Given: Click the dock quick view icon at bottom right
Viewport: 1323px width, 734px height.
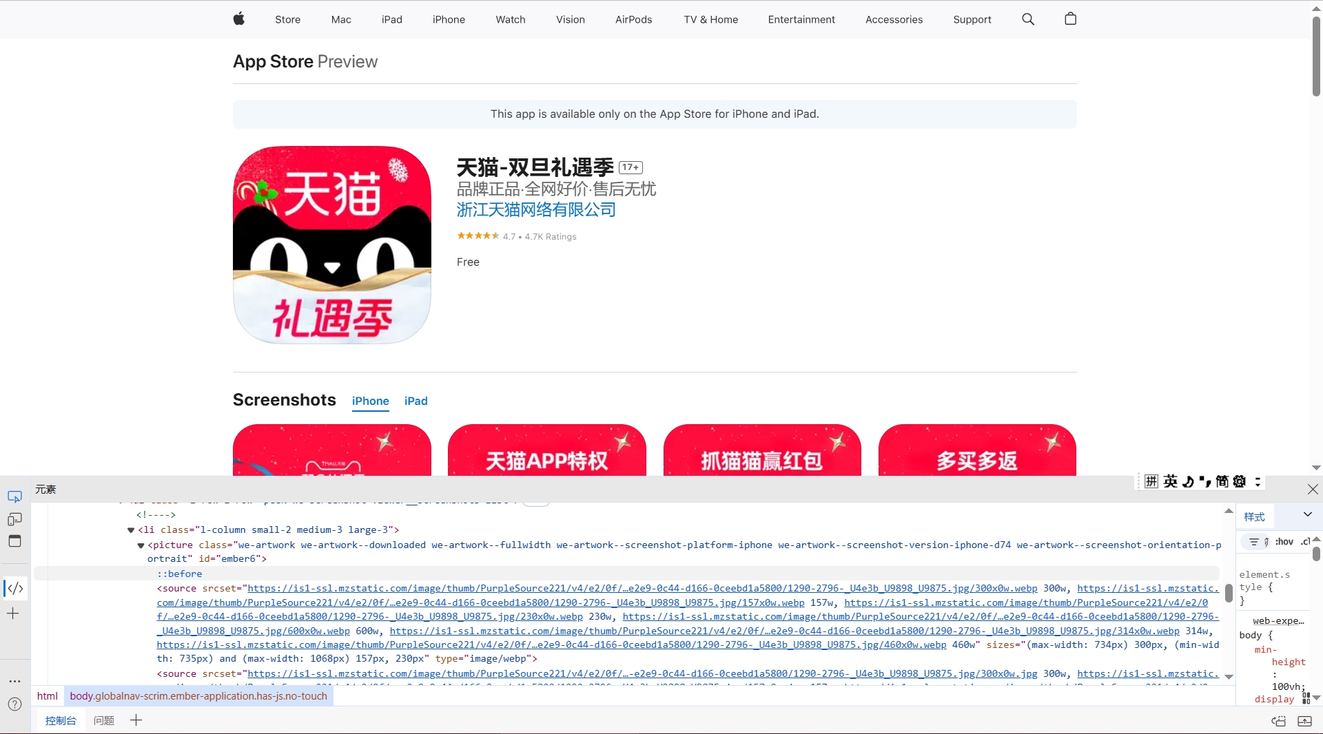Looking at the screenshot, I should pos(1279,721).
